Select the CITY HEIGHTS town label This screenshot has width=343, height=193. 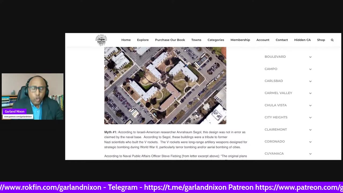[x=276, y=117]
